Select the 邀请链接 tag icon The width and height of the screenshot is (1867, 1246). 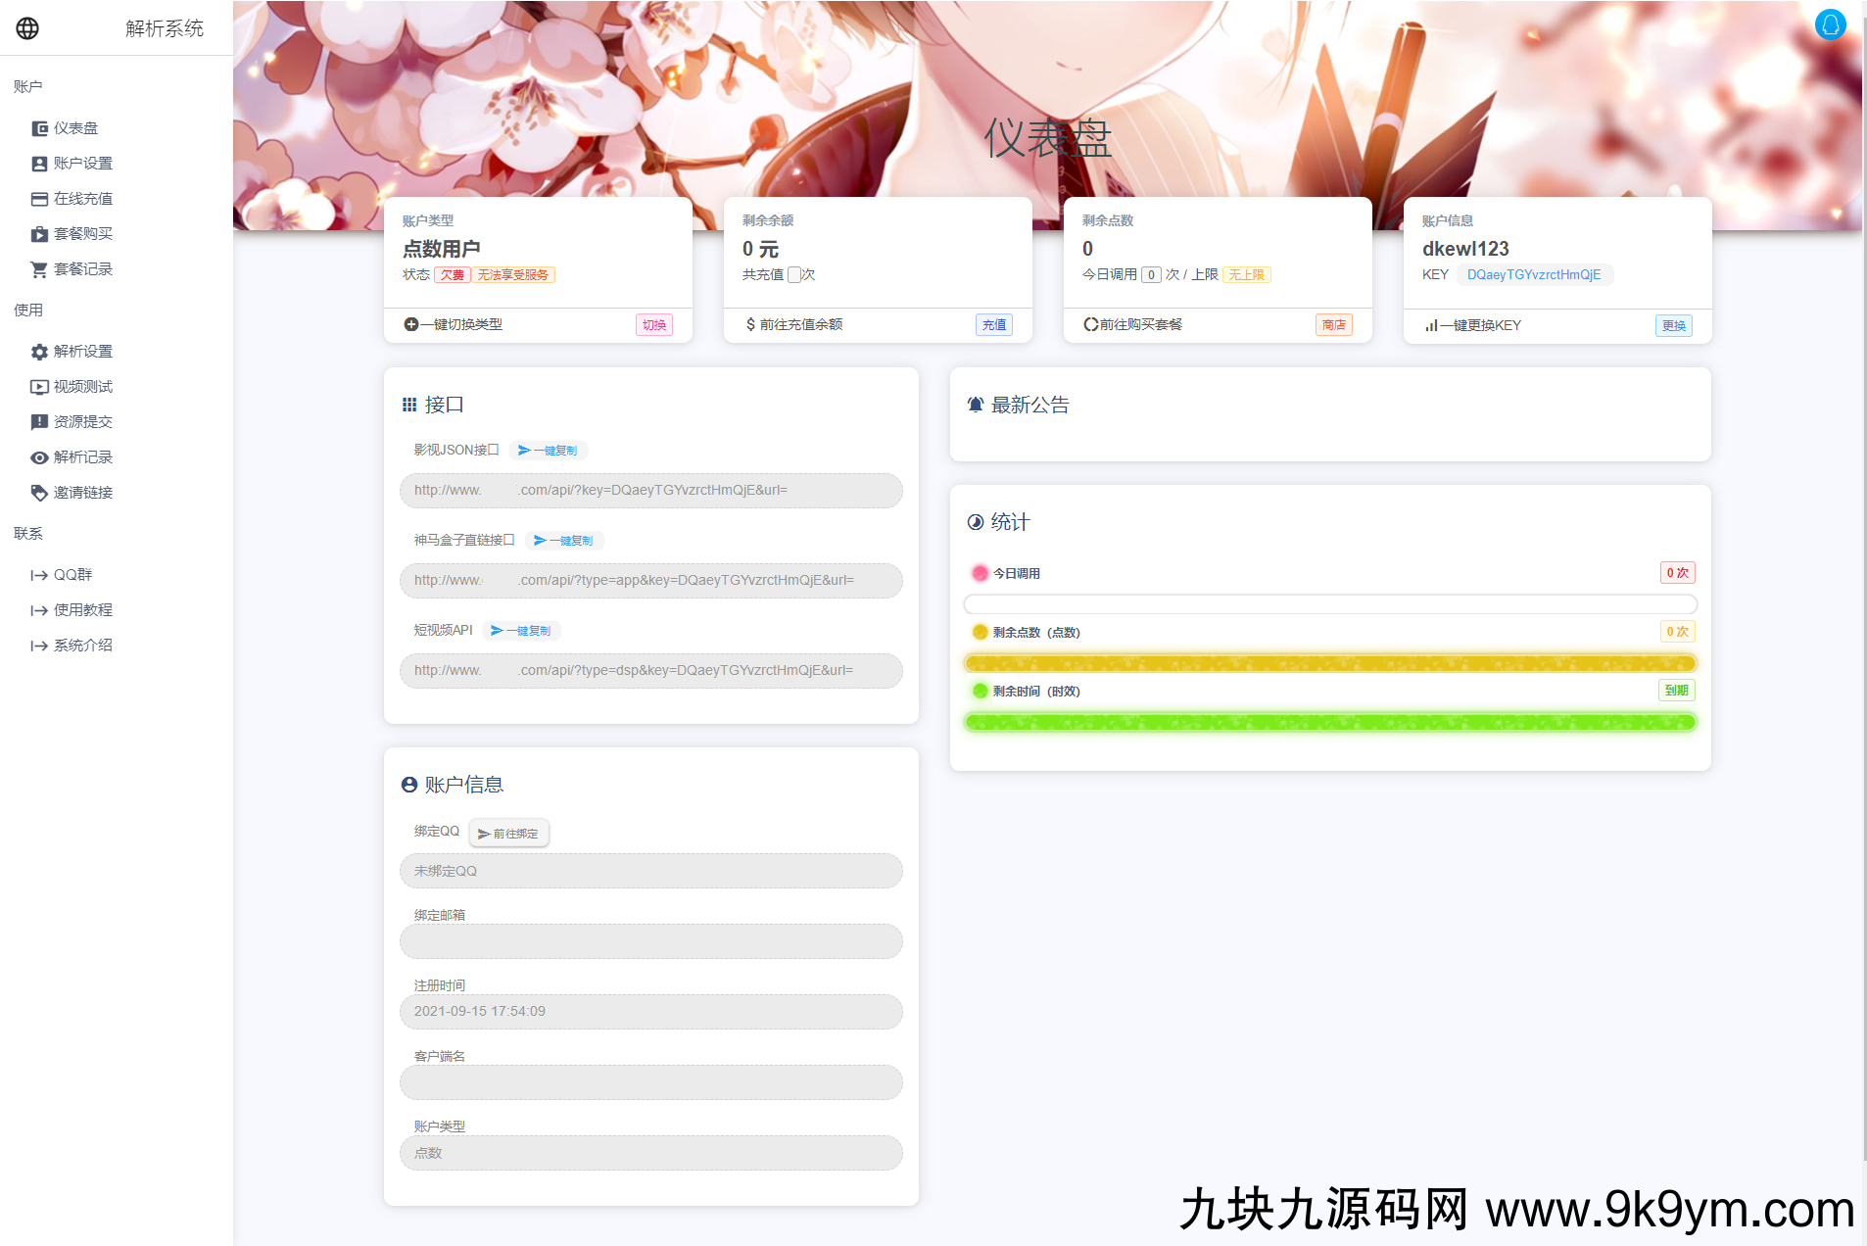pos(39,492)
